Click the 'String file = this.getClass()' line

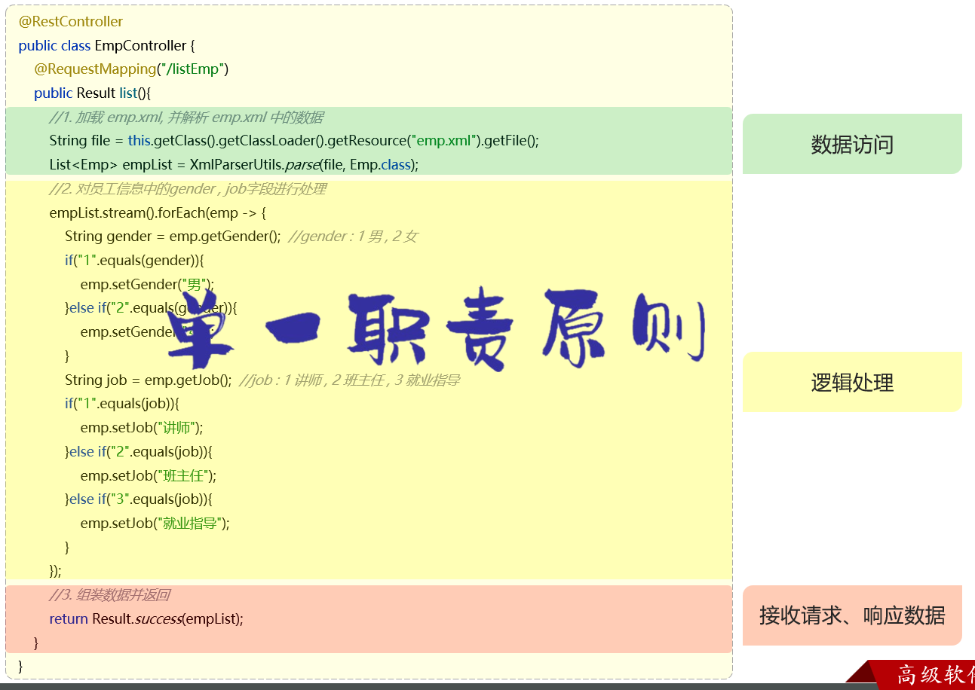294,141
